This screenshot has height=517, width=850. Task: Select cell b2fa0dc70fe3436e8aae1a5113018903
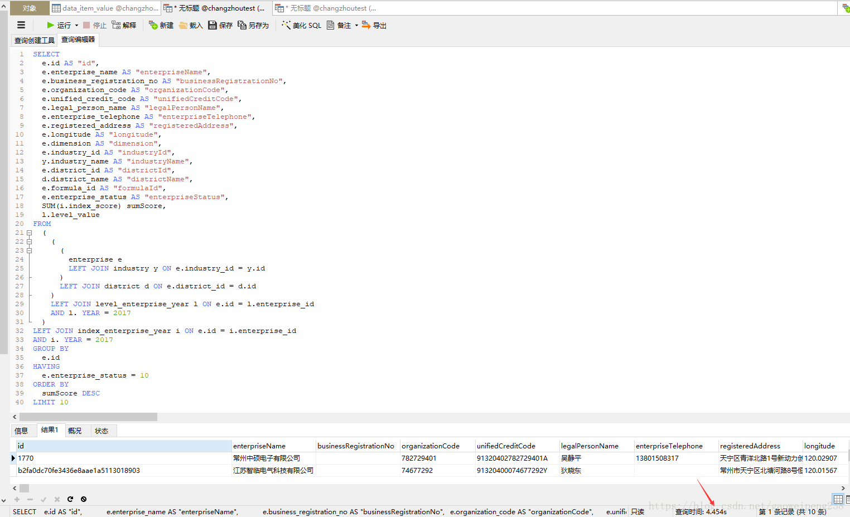click(124, 470)
